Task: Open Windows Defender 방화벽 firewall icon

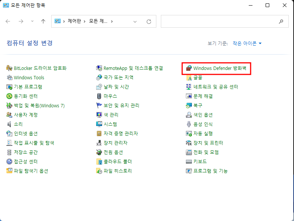Action: (189, 68)
